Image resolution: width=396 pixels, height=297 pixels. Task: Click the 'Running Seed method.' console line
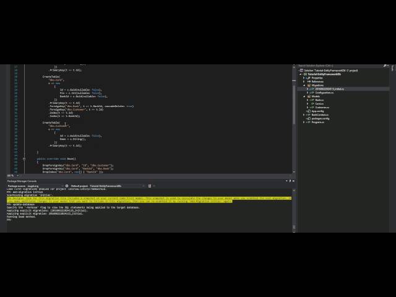21,217
